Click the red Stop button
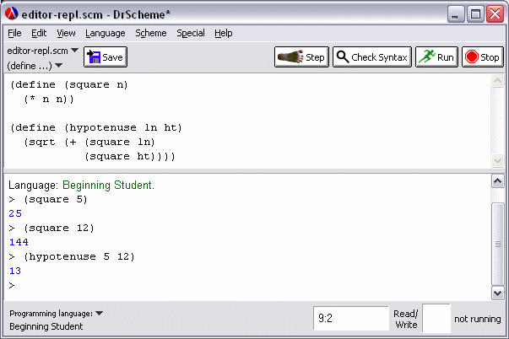The image size is (509, 339). pos(482,57)
